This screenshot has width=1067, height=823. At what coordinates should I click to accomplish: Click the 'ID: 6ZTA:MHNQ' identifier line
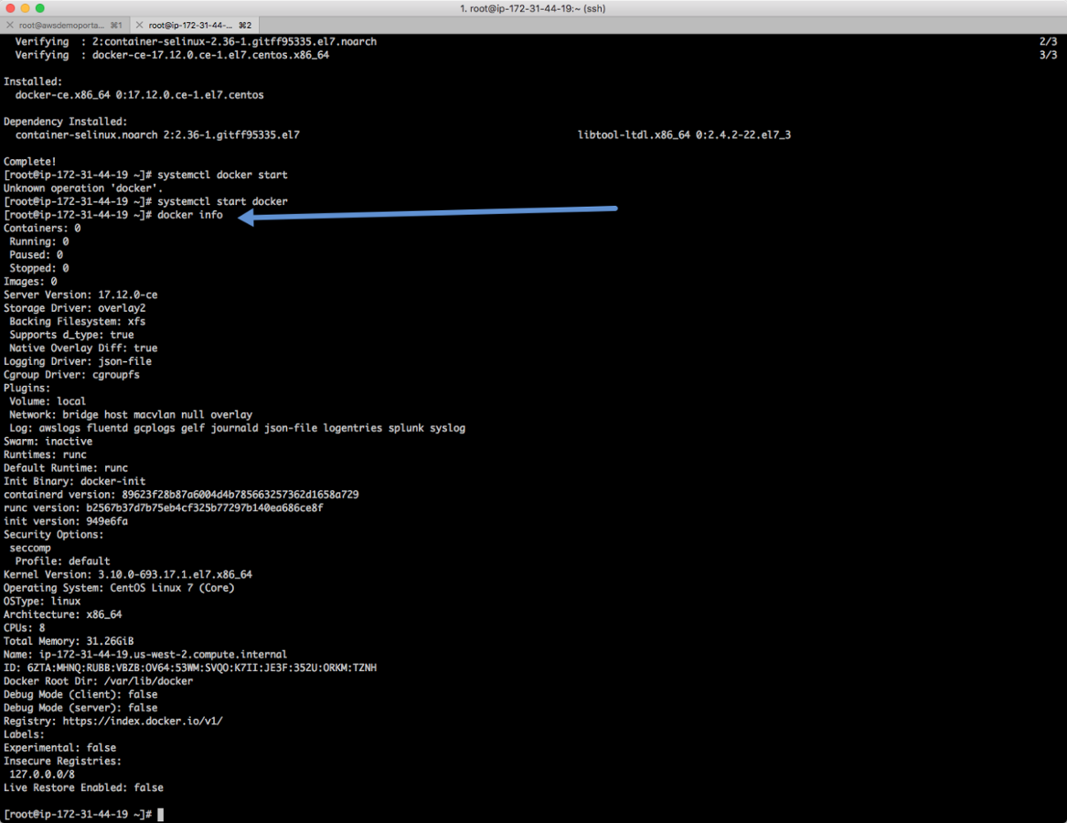(190, 668)
